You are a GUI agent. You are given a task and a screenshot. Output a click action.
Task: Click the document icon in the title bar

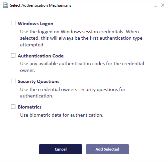pos(5,5)
